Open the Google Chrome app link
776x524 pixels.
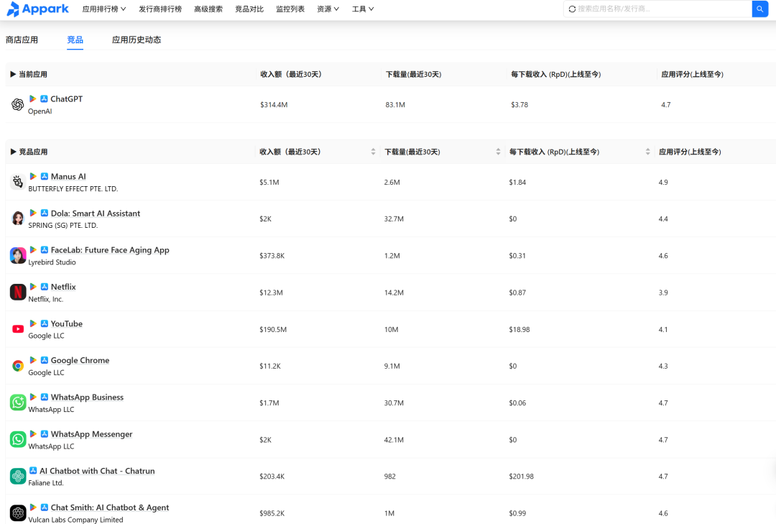80,360
